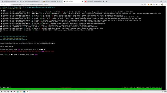Image resolution: width=167 pixels, height=93 pixels.
Task: Select option 2 hiveos-0.6-210-beta line
Action: tap(81, 14)
